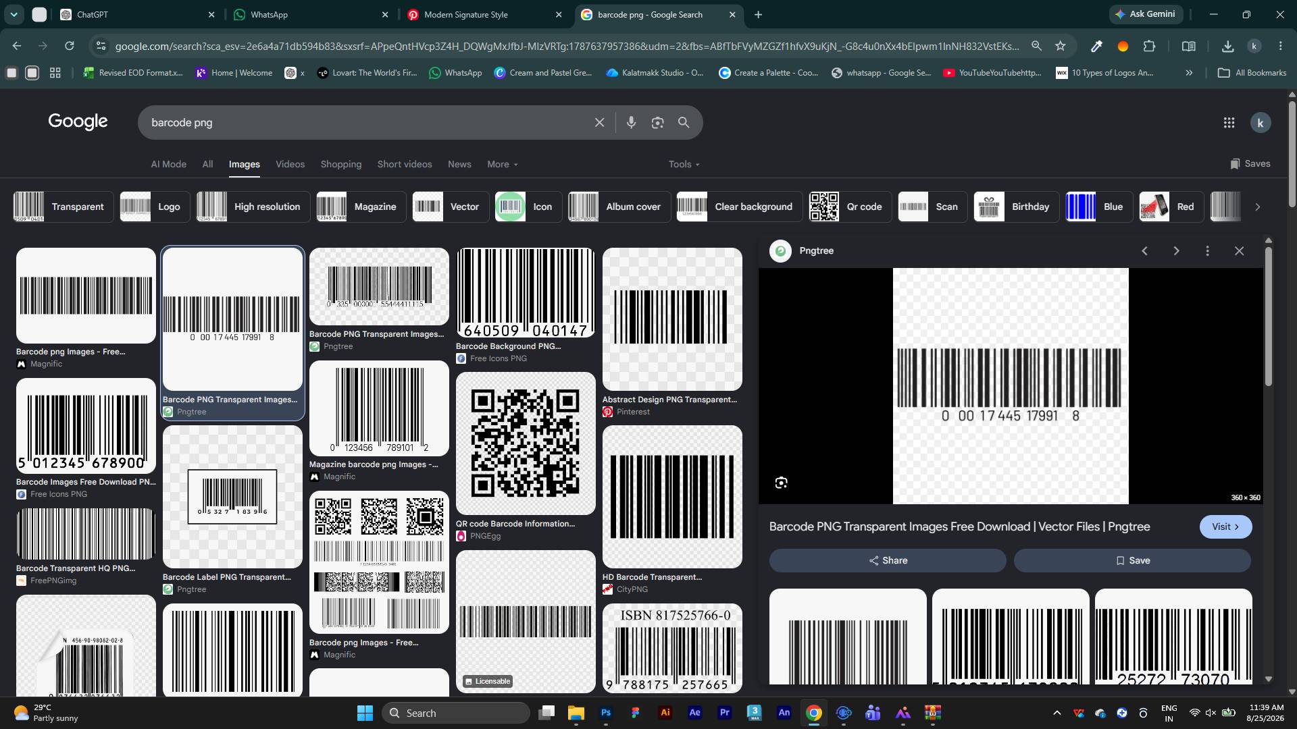Open the QR code Barcode Information thumbnail
This screenshot has height=729, width=1297.
point(526,443)
